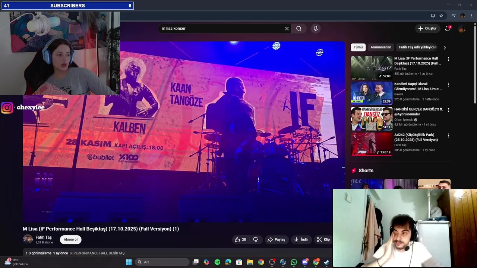
Task: Open Copilot from taskbar
Action: [206, 262]
